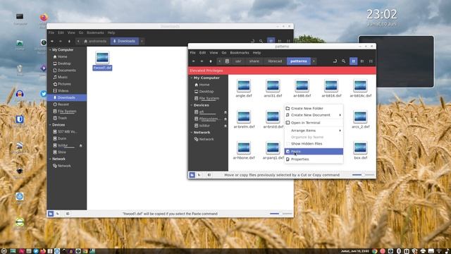This screenshot has width=451, height=254.
Task: Navigate to the librecad path segment
Action: tap(275, 61)
